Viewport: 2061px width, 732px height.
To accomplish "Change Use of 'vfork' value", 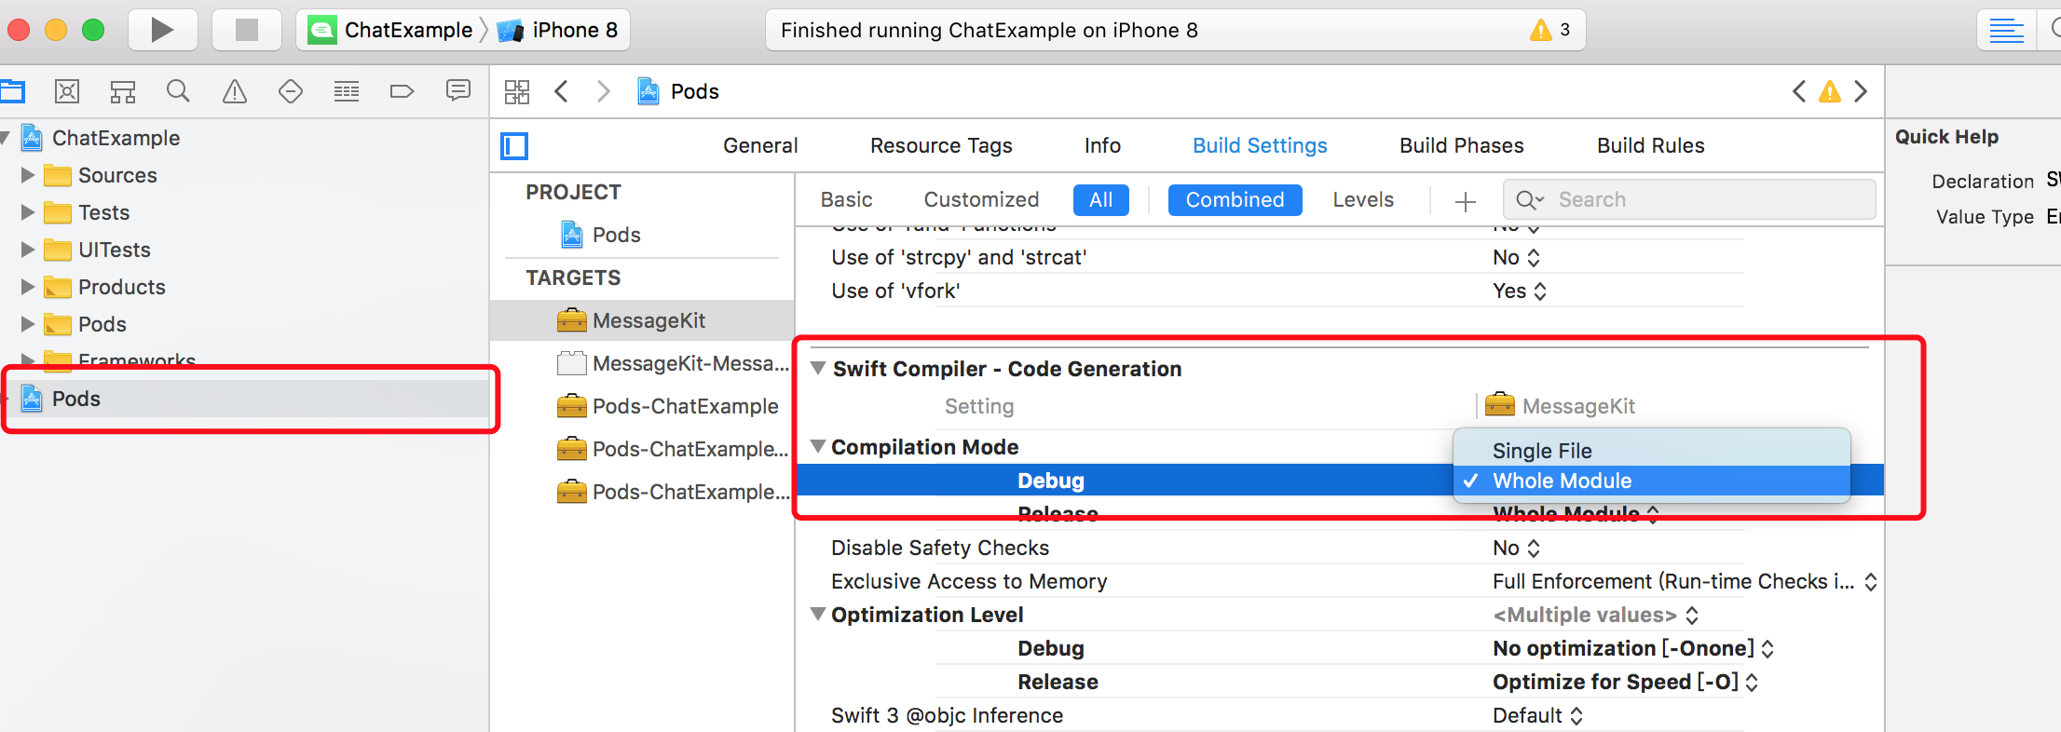I will (1520, 291).
